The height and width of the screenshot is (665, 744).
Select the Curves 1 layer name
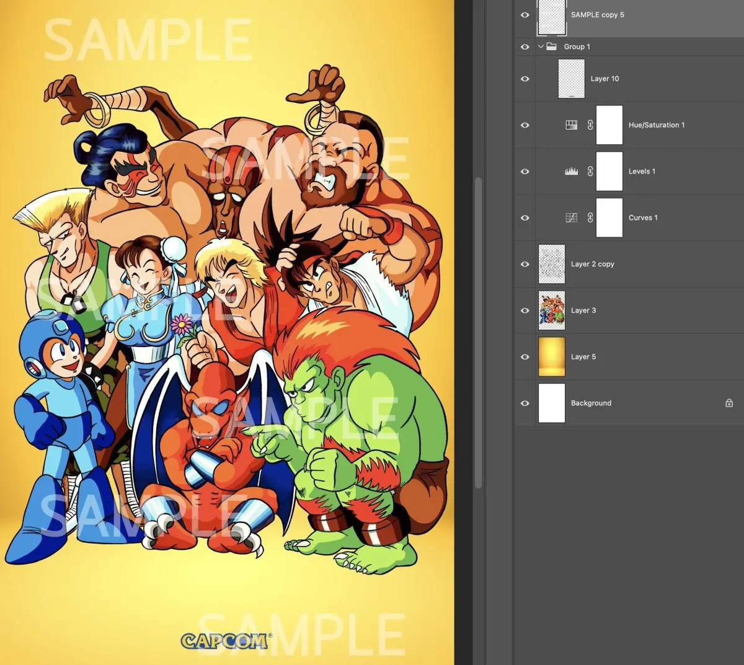tap(643, 218)
